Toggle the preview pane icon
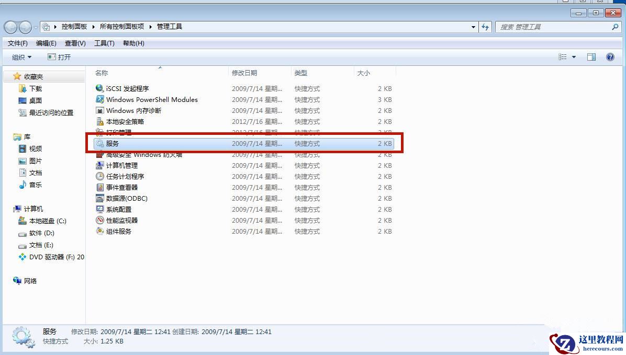 coord(591,56)
